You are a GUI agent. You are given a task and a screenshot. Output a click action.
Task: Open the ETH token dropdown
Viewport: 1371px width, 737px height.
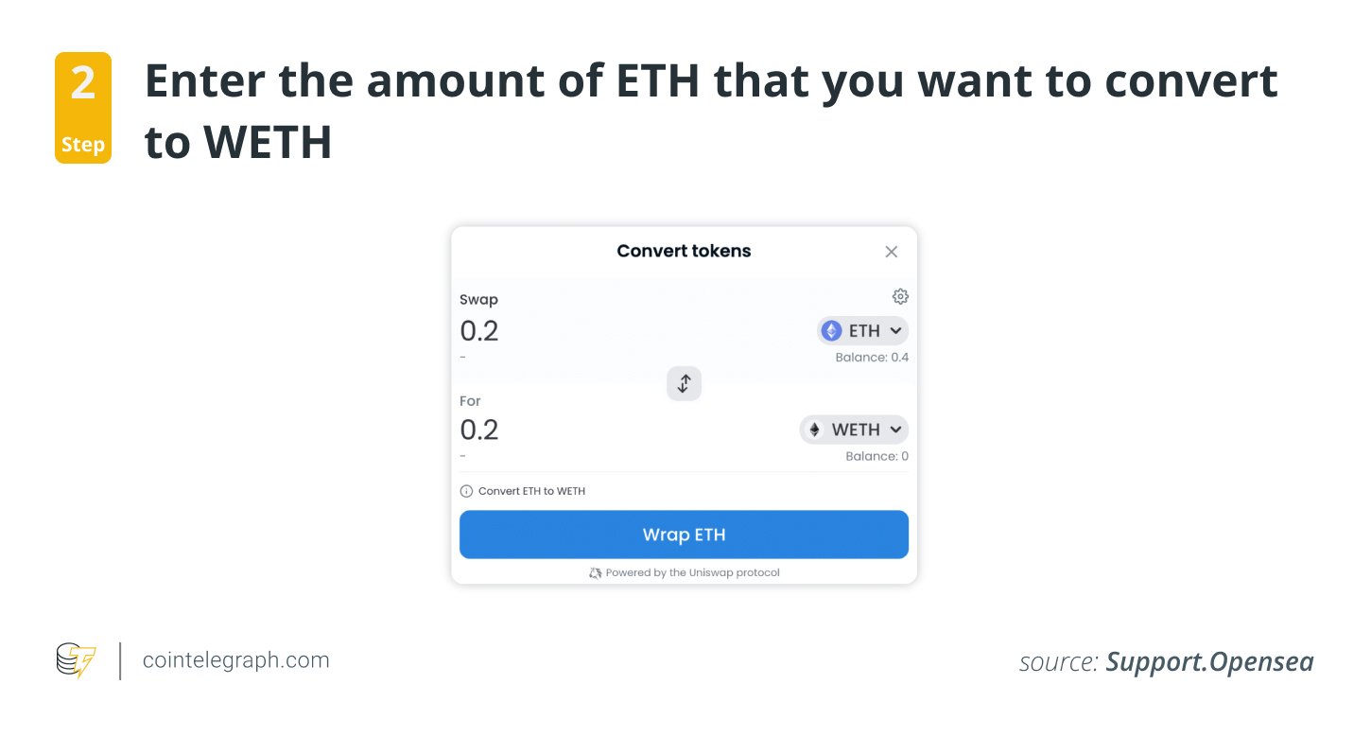(861, 330)
